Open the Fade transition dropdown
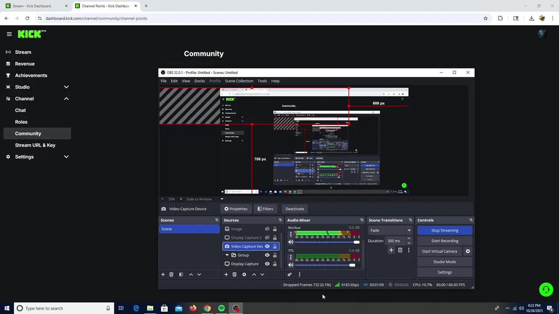The image size is (559, 314). point(390,230)
